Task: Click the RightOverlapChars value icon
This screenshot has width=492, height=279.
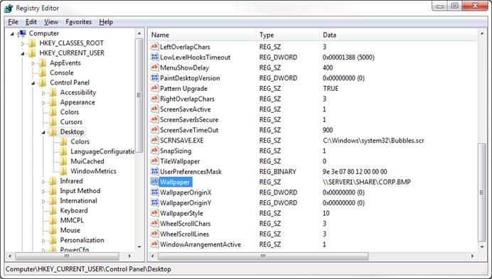Action: [x=154, y=99]
